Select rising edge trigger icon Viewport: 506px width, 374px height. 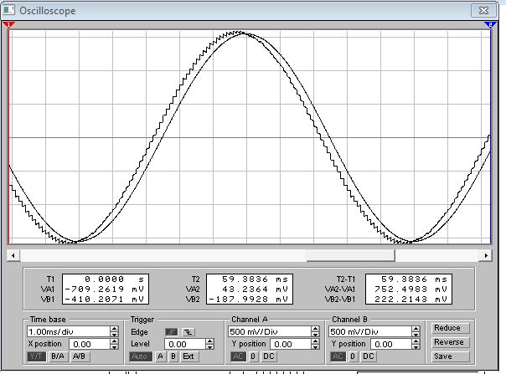[x=172, y=332]
